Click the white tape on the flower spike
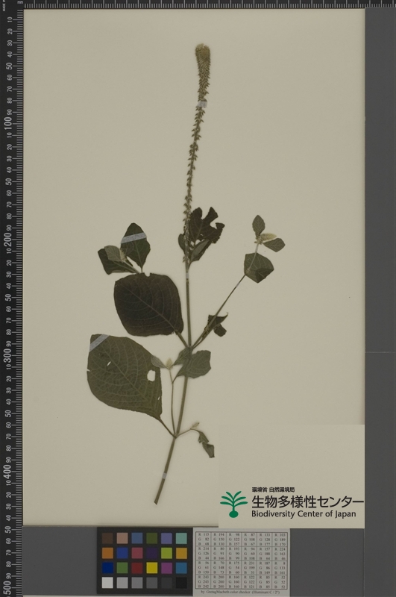This screenshot has width=396, height=597. 202,104
